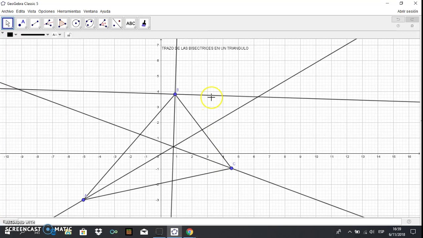Open Microsoft Store from the taskbar

(83, 232)
